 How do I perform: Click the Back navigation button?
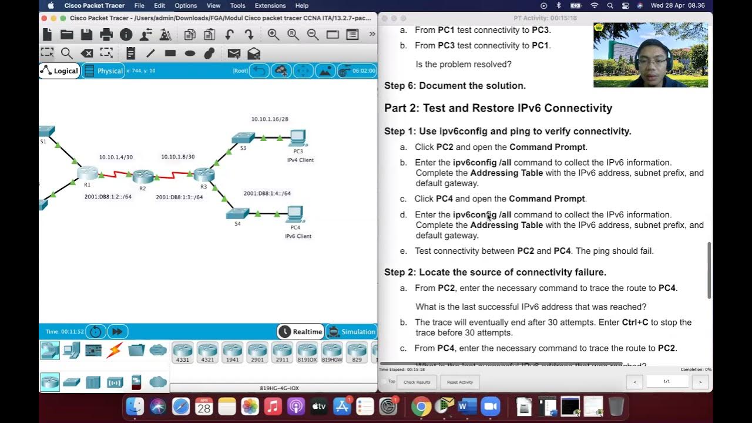[259, 70]
